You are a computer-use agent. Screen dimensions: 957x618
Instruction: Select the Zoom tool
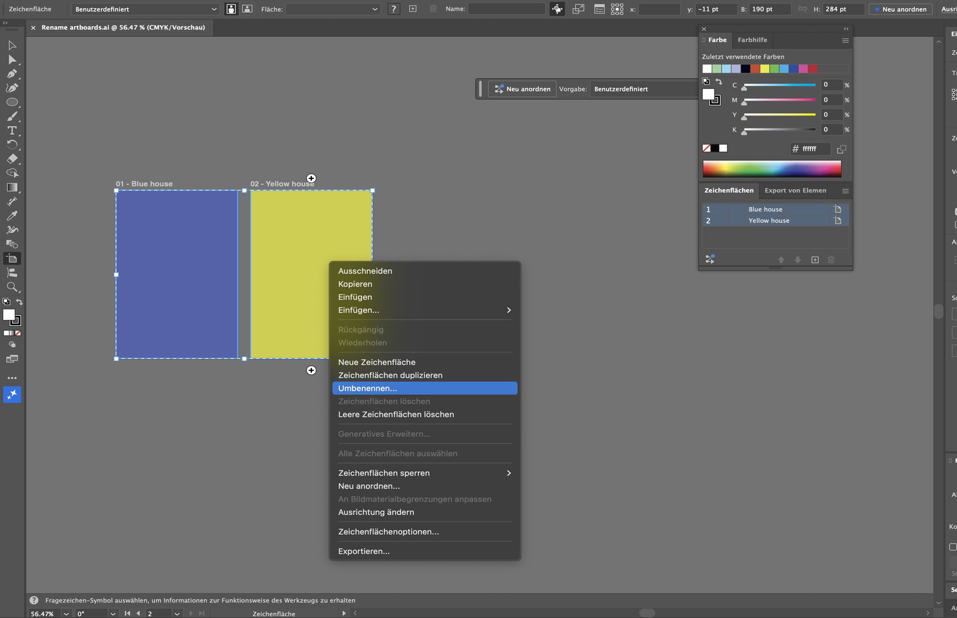(12, 287)
